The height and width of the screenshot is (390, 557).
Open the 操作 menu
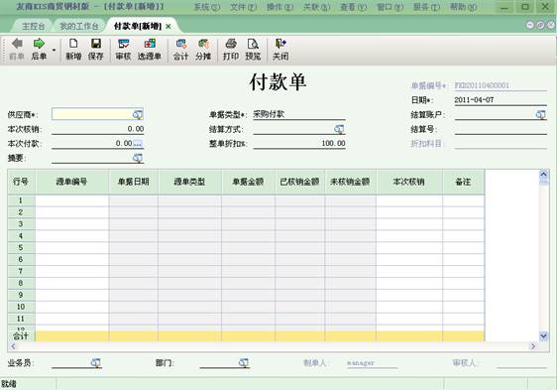tap(279, 7)
